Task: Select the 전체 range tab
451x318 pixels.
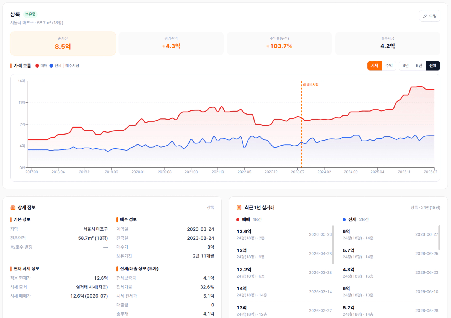Action: click(x=433, y=66)
